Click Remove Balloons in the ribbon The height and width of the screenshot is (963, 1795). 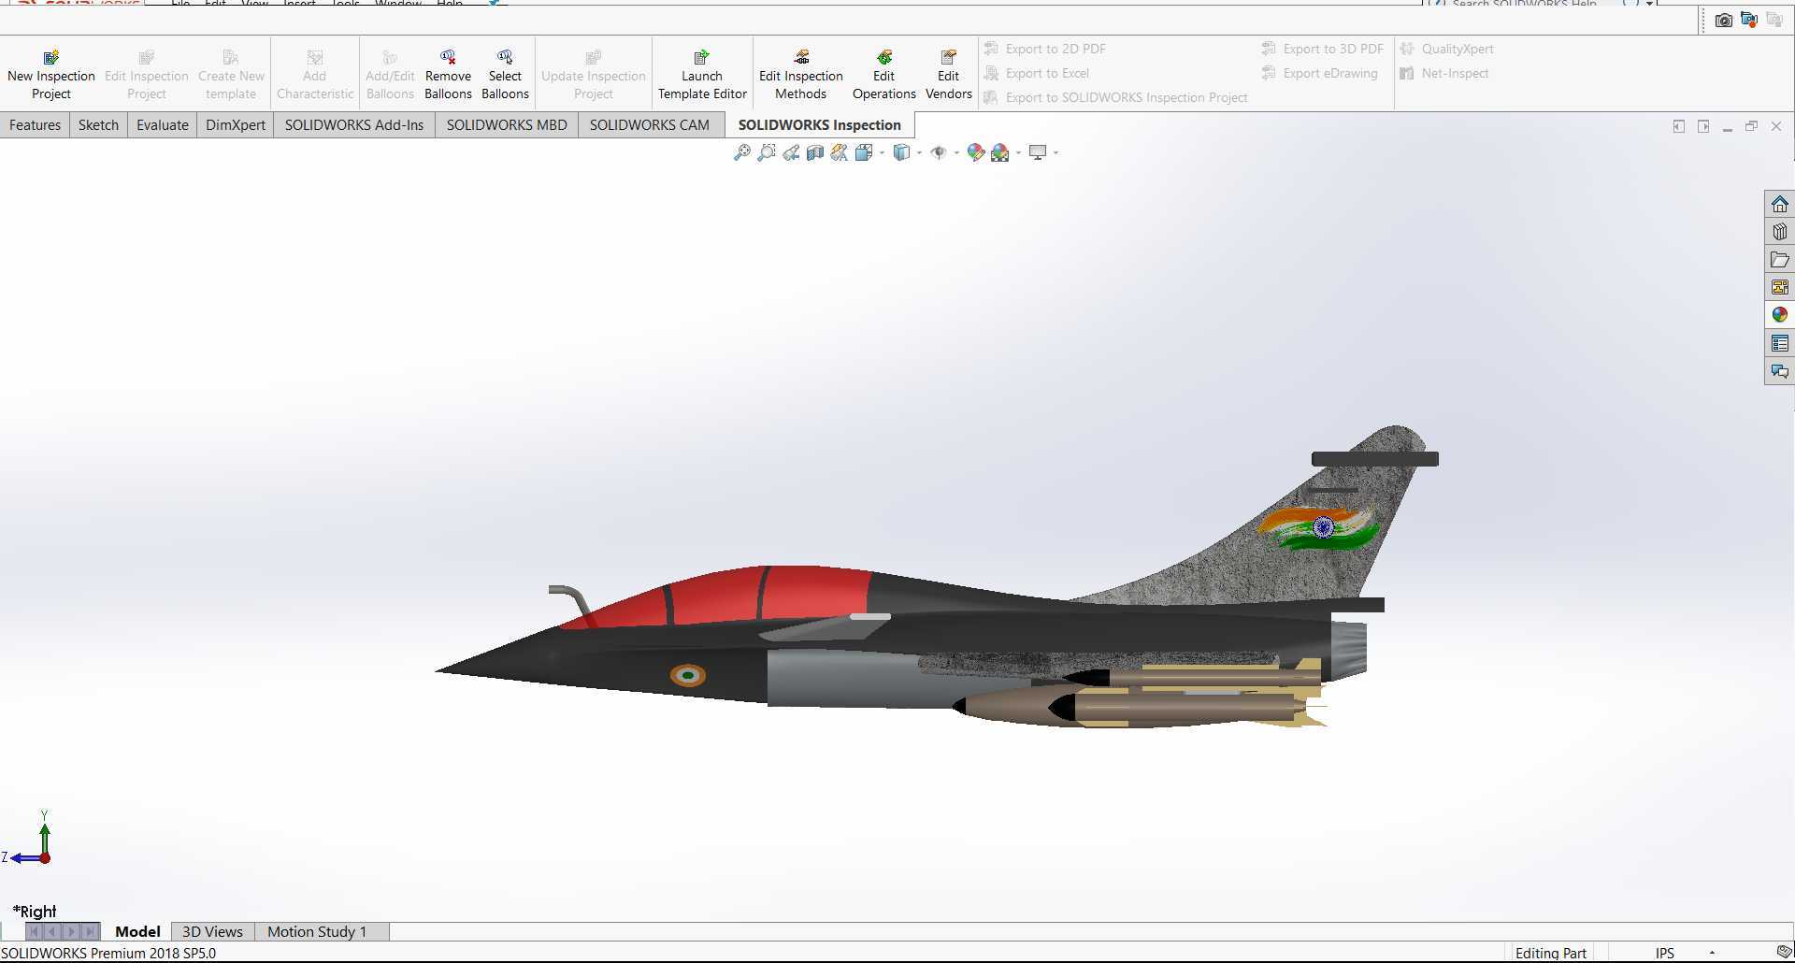[x=448, y=74]
